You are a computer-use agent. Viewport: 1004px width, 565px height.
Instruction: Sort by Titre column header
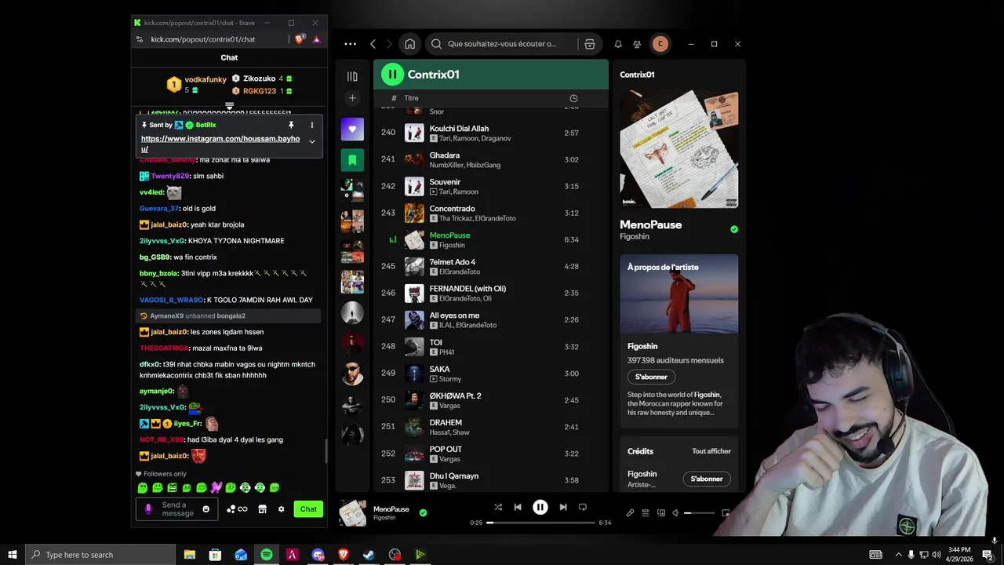tap(411, 98)
